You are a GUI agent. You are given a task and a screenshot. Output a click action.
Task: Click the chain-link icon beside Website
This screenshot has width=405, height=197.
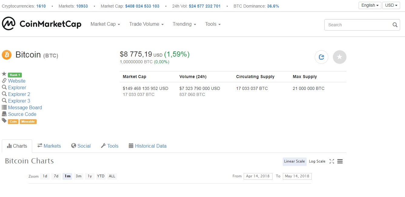point(4,80)
